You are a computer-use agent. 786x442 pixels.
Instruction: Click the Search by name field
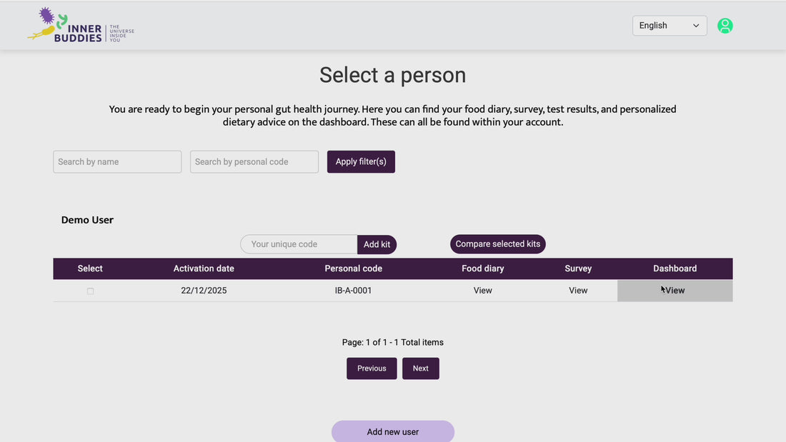(x=117, y=162)
